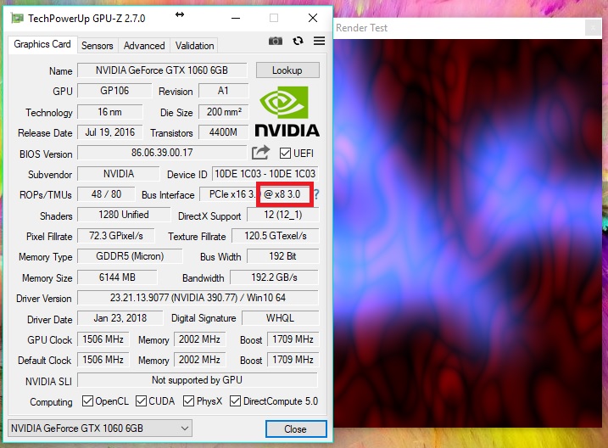Viewport: 608px width, 448px height.
Task: Toggle the PhysX checkbox
Action: click(188, 400)
